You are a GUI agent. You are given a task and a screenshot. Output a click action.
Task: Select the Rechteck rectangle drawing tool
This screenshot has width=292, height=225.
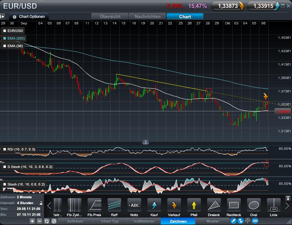coord(234,206)
